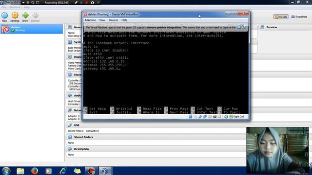Click the 'iface lo inet loopback' line
Viewport: 312px width, 175px height.
106,51
